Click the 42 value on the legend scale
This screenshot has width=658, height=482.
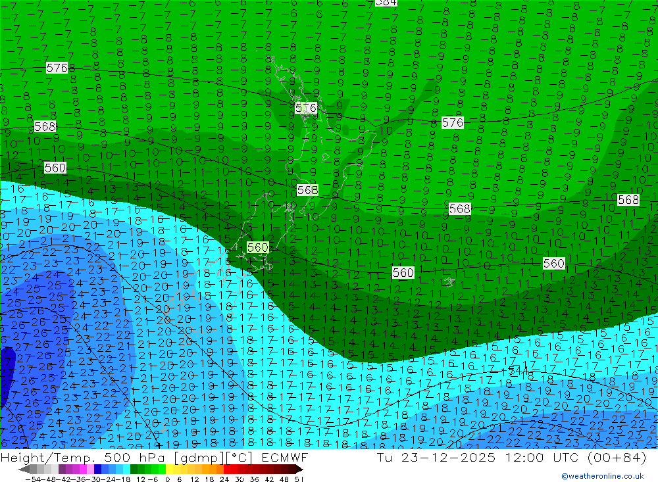(269, 479)
